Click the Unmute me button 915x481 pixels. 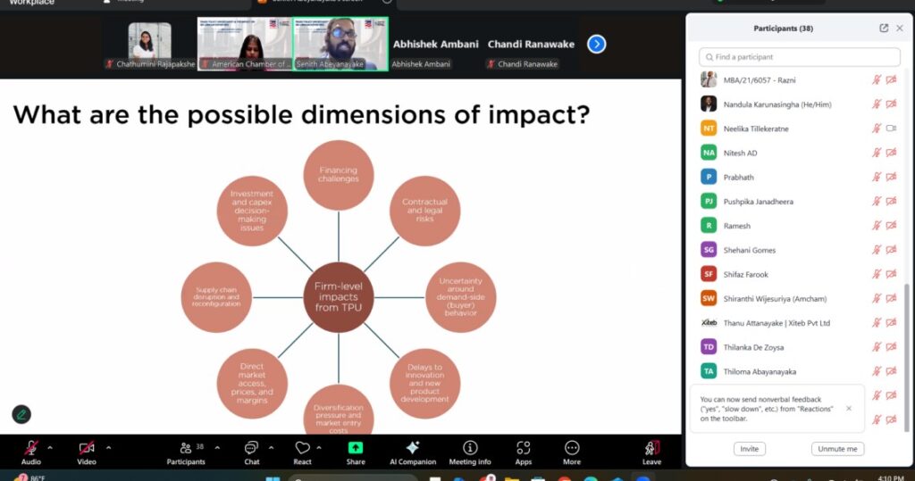click(x=837, y=449)
